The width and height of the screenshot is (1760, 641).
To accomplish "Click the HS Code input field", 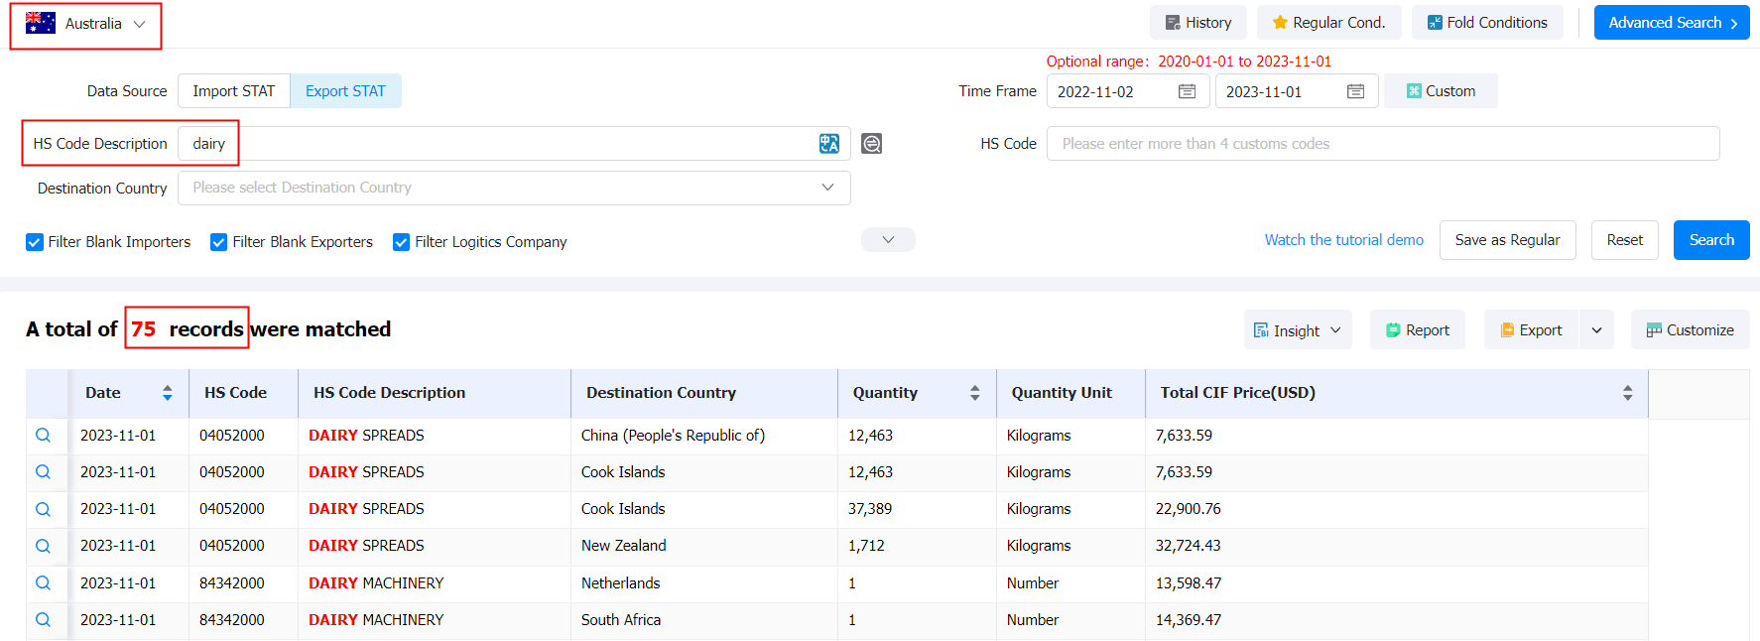I will [x=1382, y=144].
